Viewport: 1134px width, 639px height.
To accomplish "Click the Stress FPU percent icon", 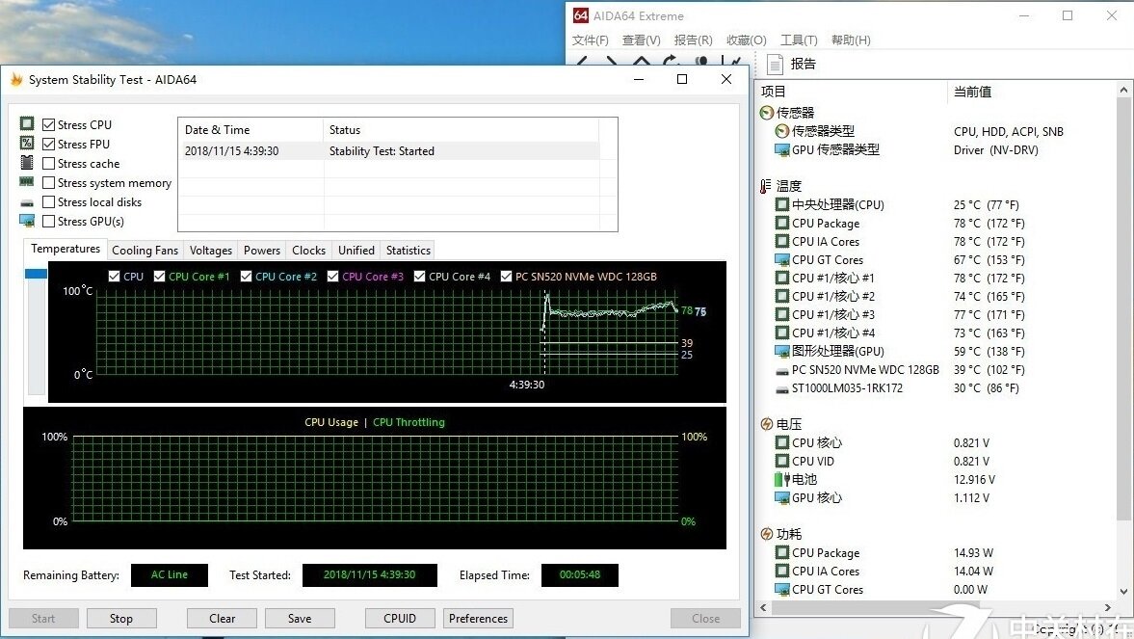I will (27, 144).
